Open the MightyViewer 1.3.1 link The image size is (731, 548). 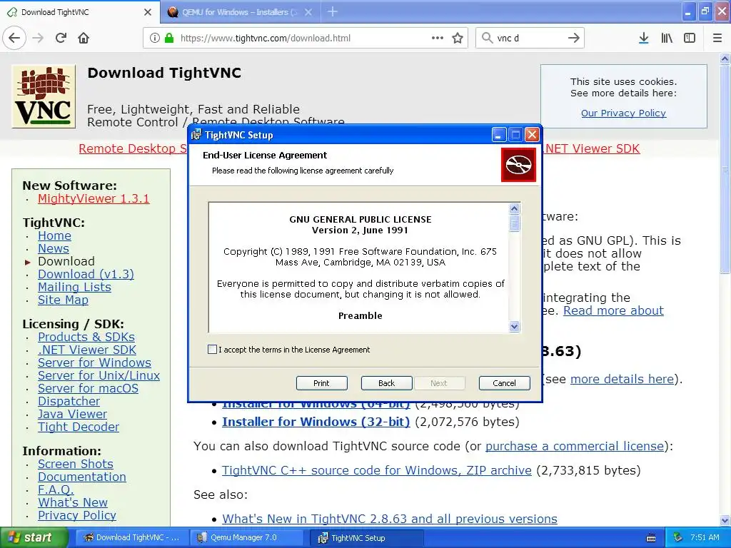coord(94,198)
